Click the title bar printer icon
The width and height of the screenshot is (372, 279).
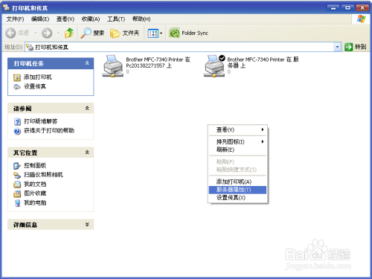click(x=7, y=8)
